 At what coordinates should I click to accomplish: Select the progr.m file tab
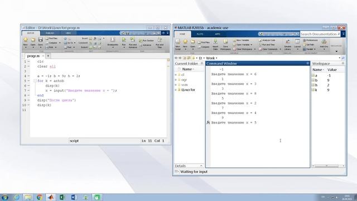(33, 56)
